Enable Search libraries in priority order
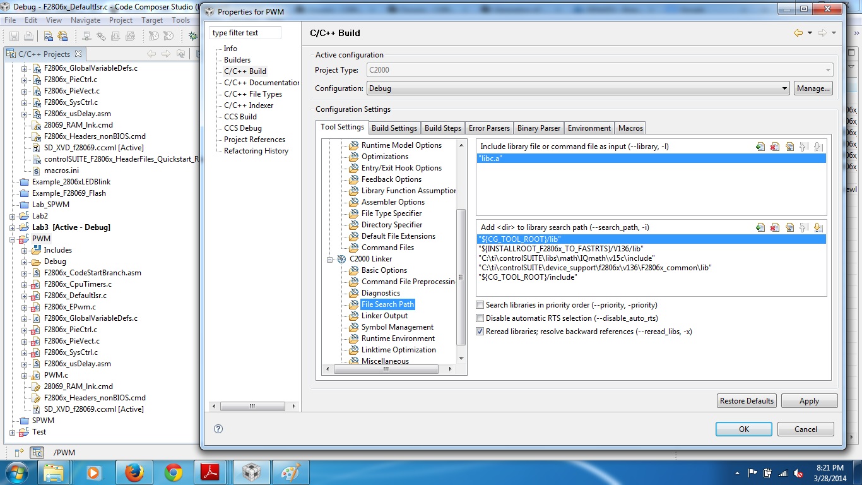Image resolution: width=862 pixels, height=485 pixels. point(480,305)
